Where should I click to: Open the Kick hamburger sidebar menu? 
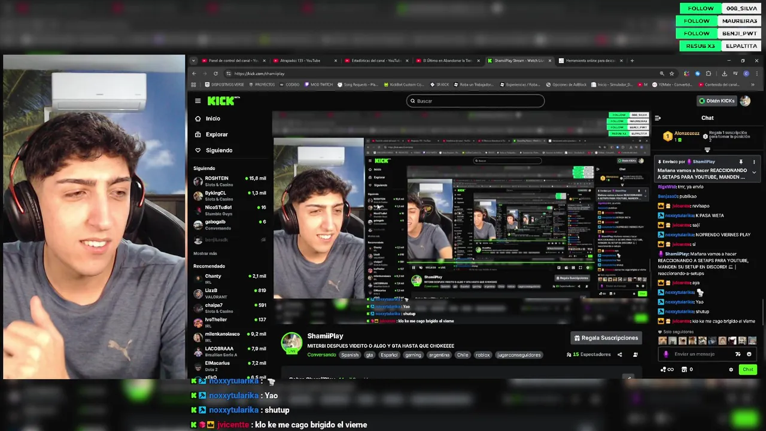pyautogui.click(x=197, y=101)
